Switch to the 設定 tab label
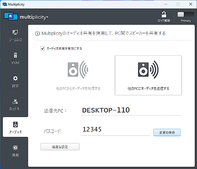The image size is (197, 169). (15, 86)
